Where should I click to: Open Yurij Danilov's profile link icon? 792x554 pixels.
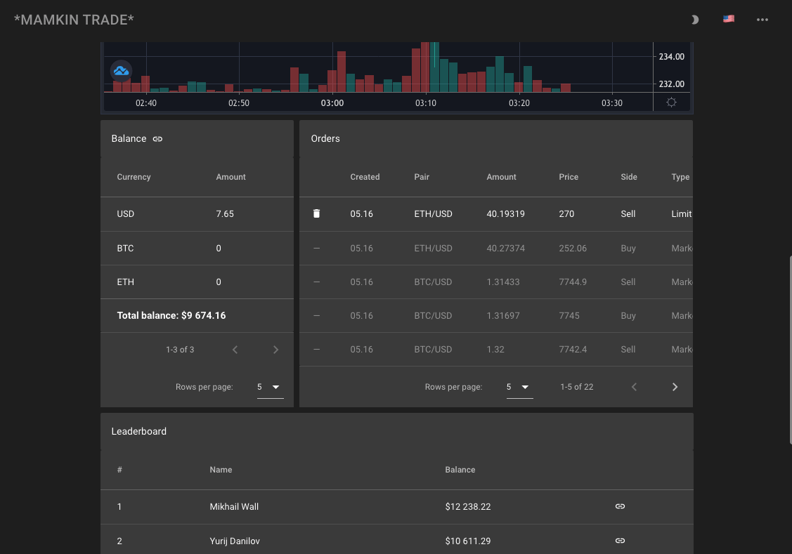pyautogui.click(x=620, y=541)
